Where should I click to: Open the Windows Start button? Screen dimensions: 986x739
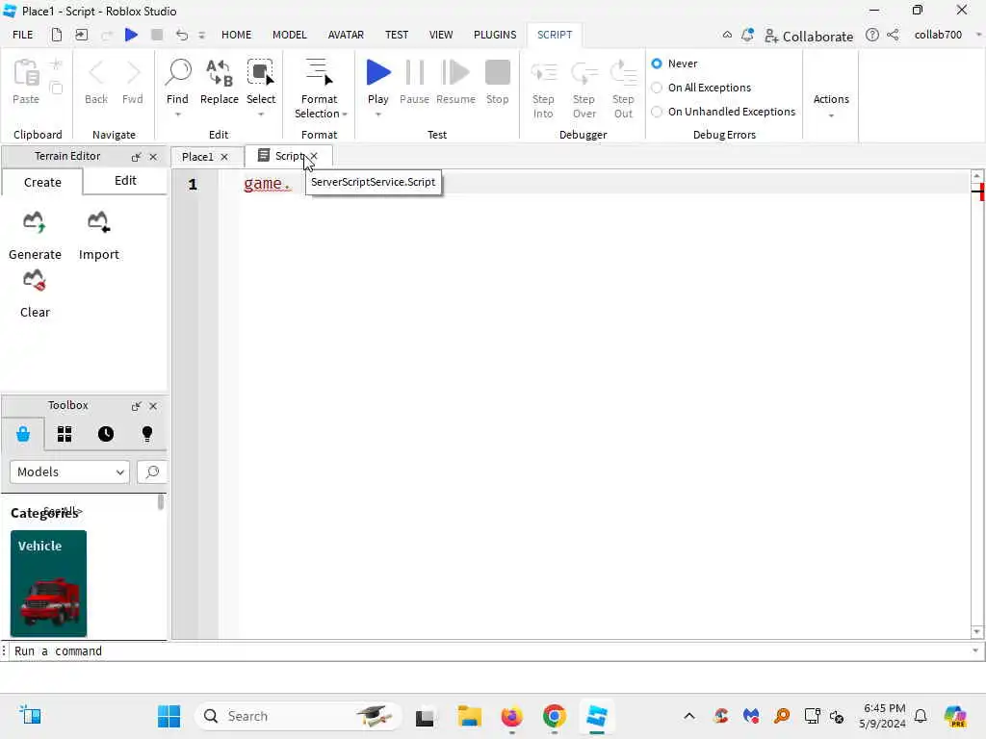pos(169,716)
